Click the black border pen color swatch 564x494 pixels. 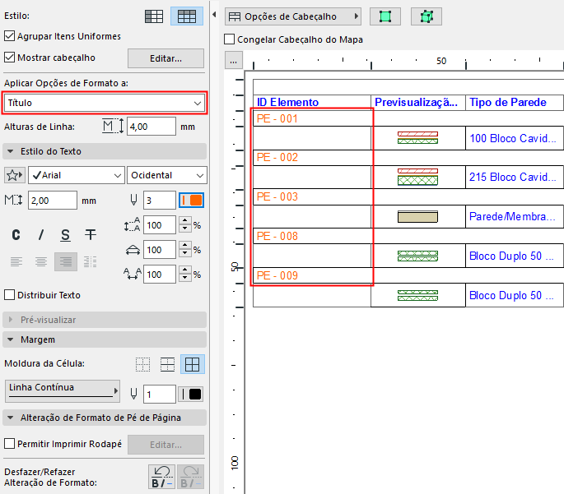point(191,395)
